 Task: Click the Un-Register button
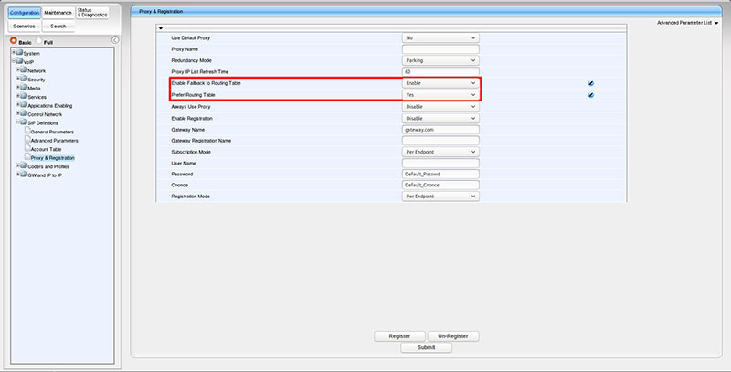point(453,336)
